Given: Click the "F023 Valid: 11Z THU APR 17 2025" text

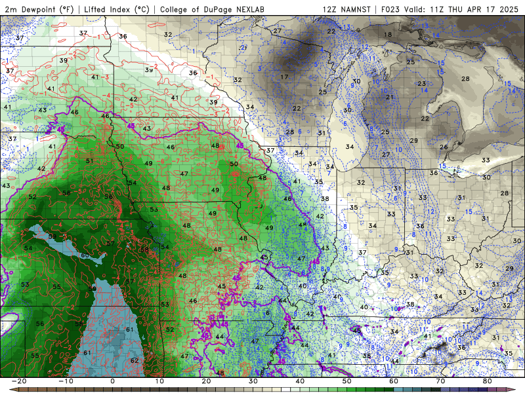Looking at the screenshot, I should [450, 9].
